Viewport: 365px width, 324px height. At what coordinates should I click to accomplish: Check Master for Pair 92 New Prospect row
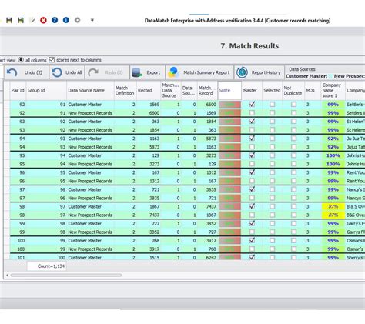tap(252, 112)
